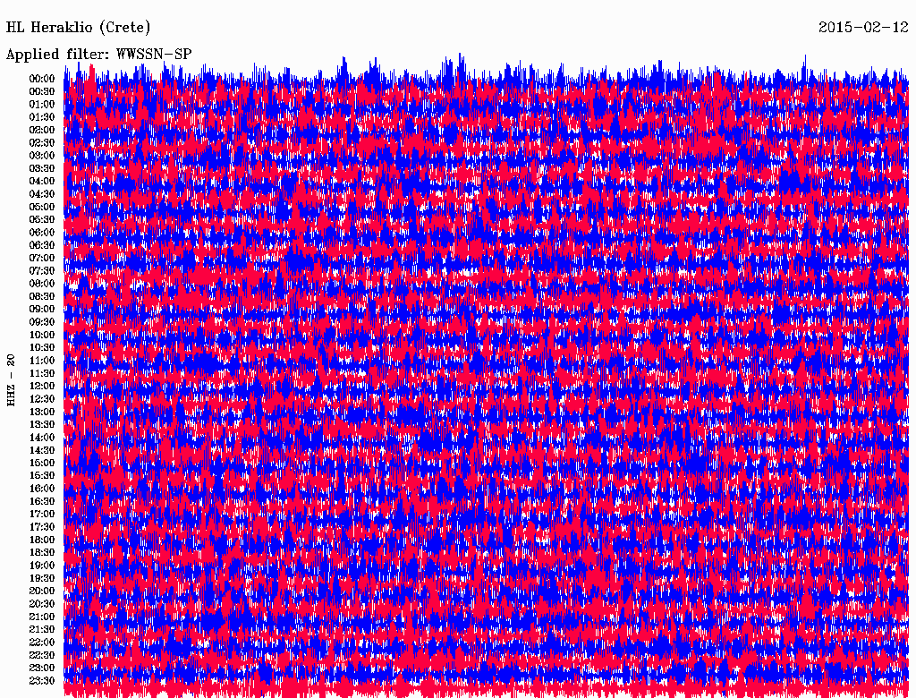Select the 14:00 time row label
The width and height of the screenshot is (916, 698).
[x=42, y=438]
